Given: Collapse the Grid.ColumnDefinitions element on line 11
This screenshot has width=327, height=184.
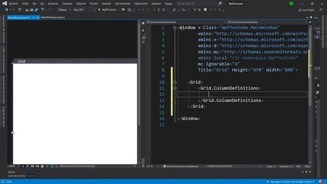Looking at the screenshot, I should [175, 88].
